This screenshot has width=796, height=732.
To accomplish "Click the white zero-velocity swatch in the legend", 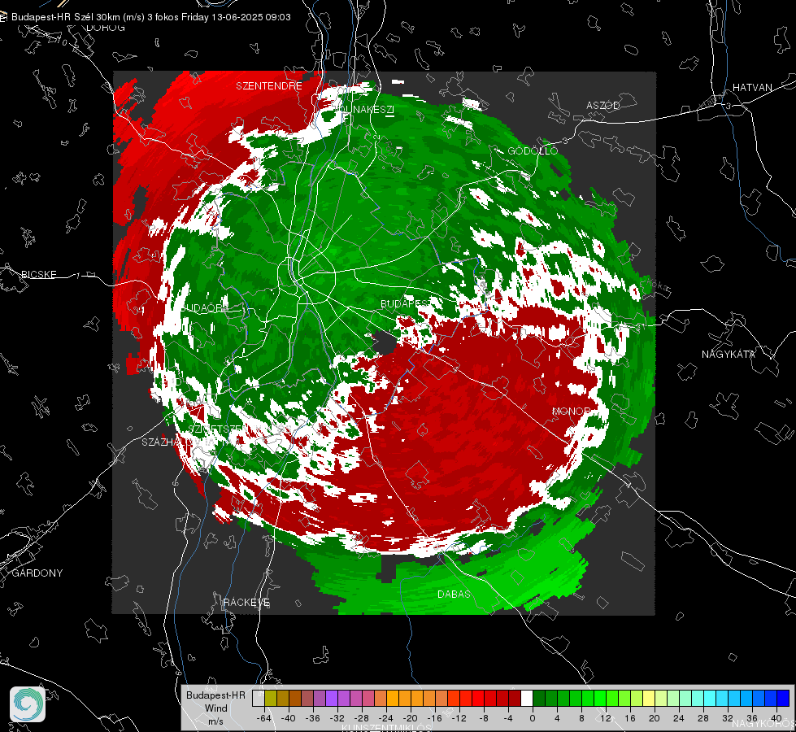I will point(527,699).
